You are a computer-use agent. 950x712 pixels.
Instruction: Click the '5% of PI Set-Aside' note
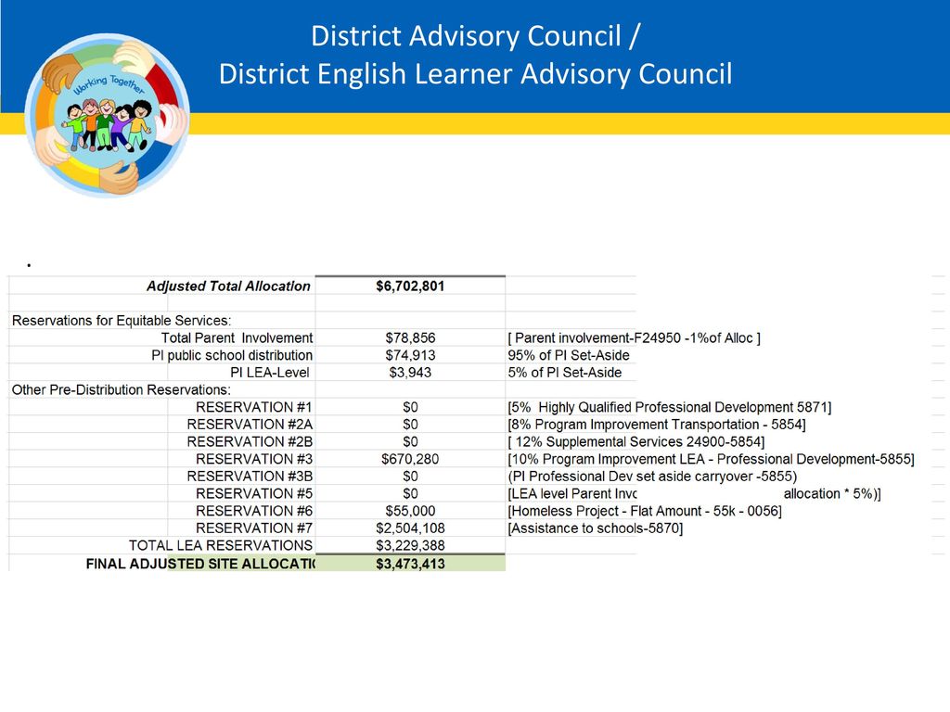point(565,373)
